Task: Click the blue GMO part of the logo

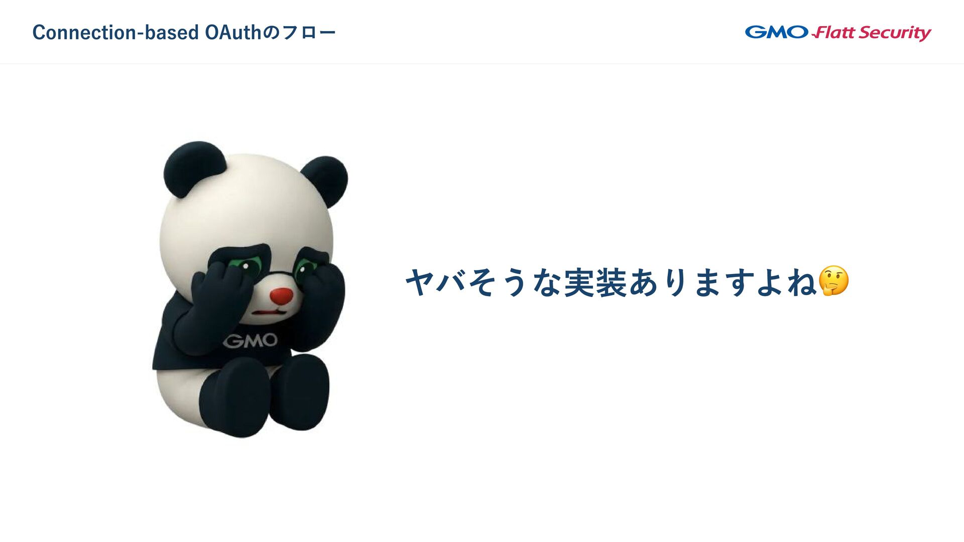Action: click(776, 32)
